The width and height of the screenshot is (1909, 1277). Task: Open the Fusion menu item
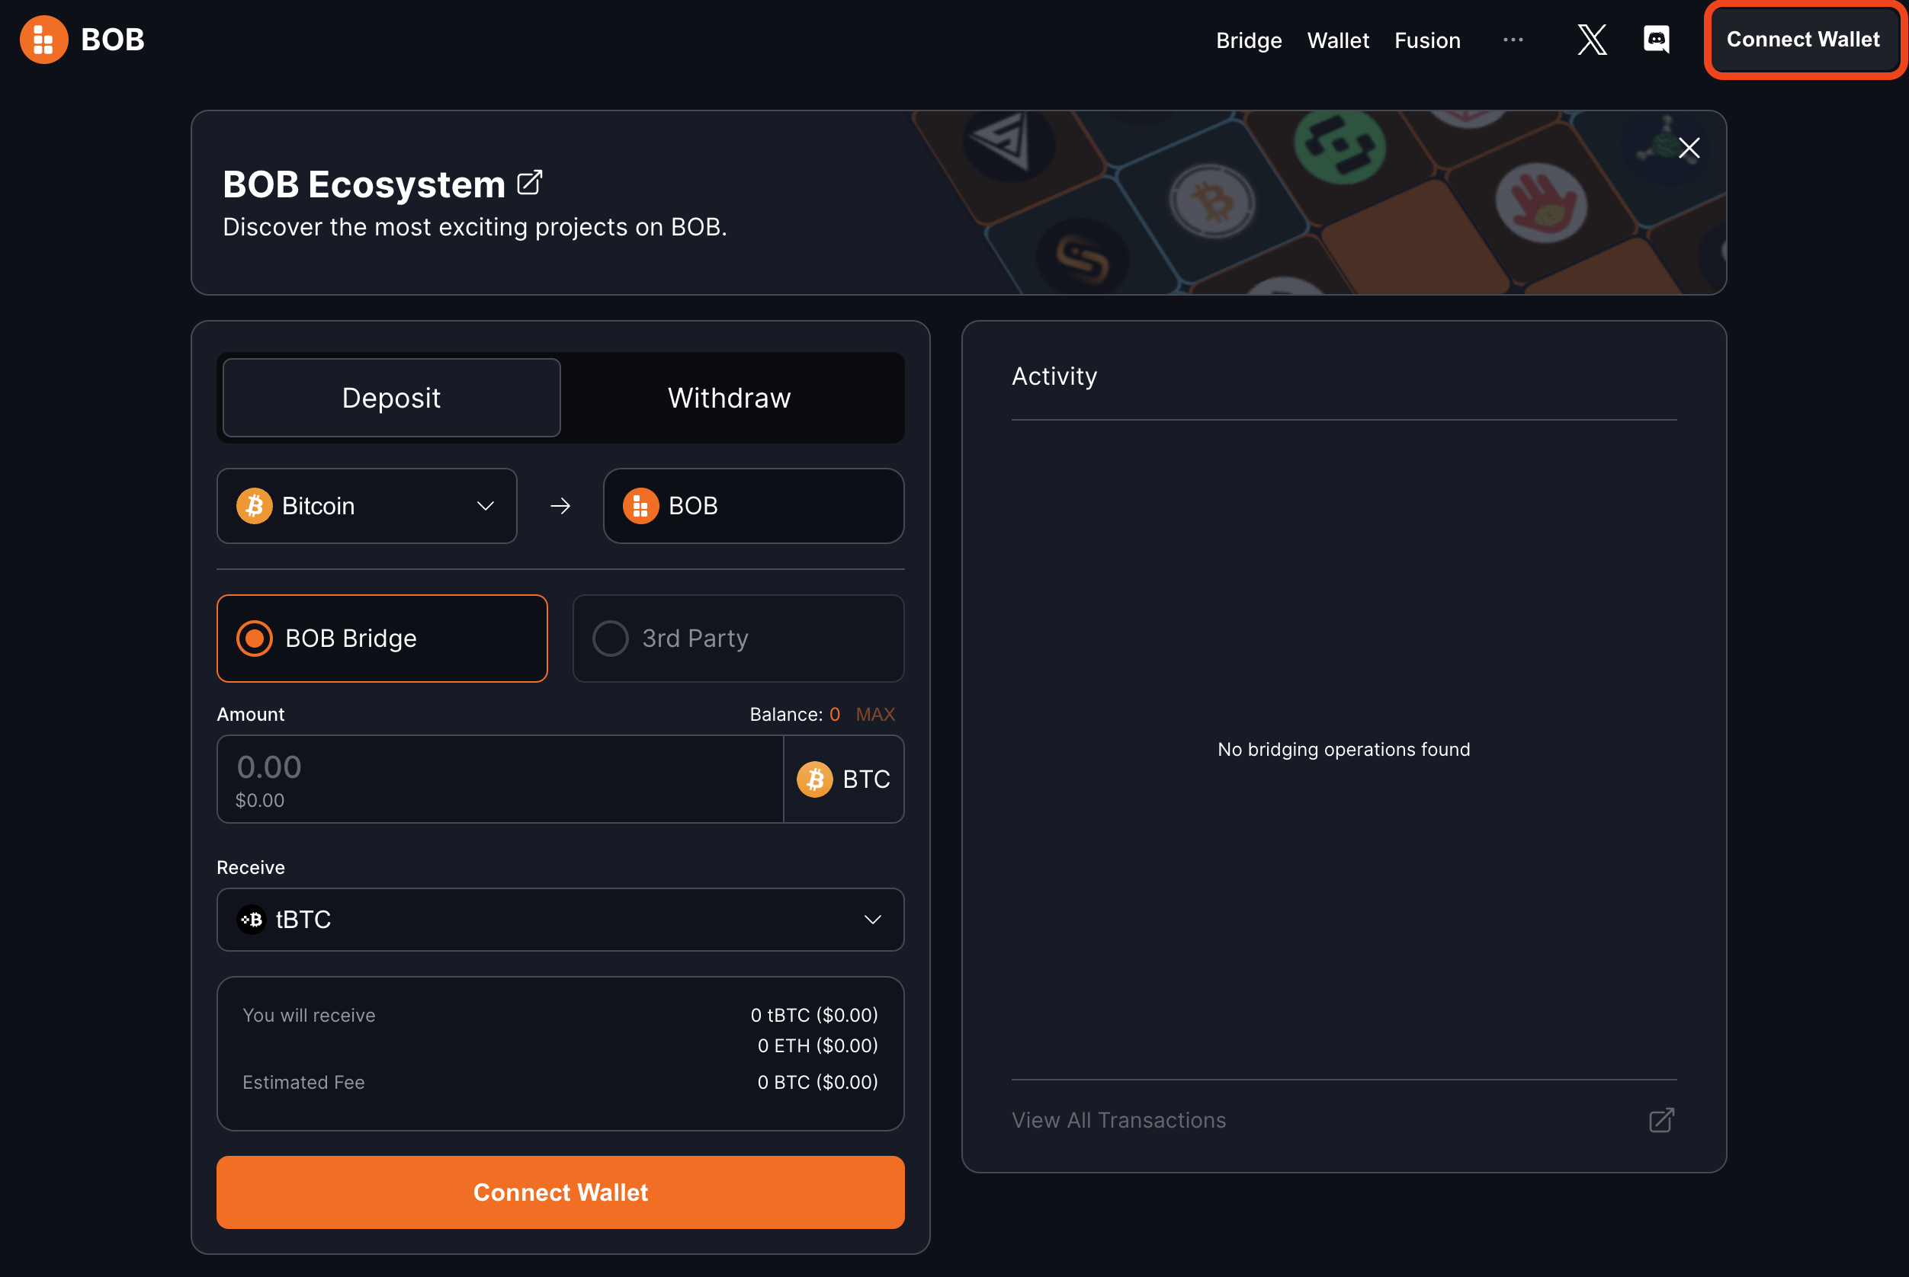pos(1427,39)
